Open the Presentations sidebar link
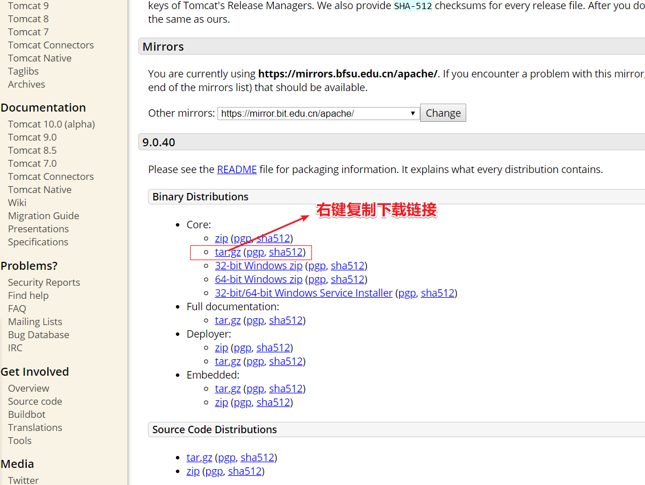Screen dimensions: 645x485 [x=38, y=229]
